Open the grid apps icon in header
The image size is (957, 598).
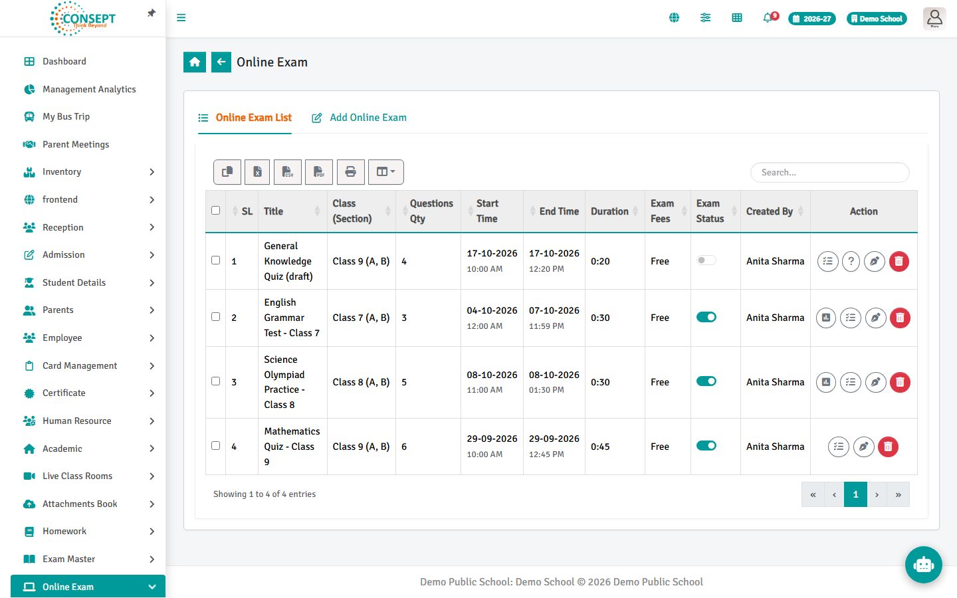(737, 18)
